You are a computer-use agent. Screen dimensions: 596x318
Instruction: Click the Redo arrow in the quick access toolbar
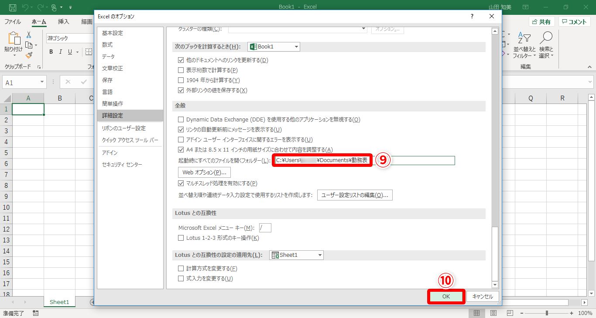click(40, 7)
